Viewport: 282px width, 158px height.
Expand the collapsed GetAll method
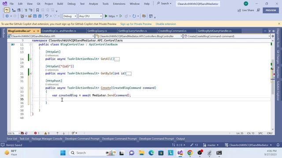click(30, 59)
